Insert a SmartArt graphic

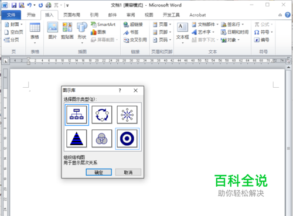coord(103,25)
